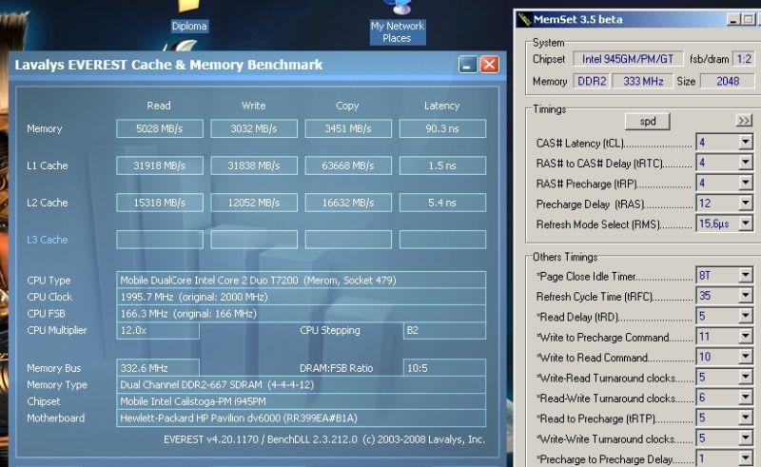Image resolution: width=761 pixels, height=467 pixels.
Task: Click the L2 Cache Read value 15318 MB/s
Action: 160,203
